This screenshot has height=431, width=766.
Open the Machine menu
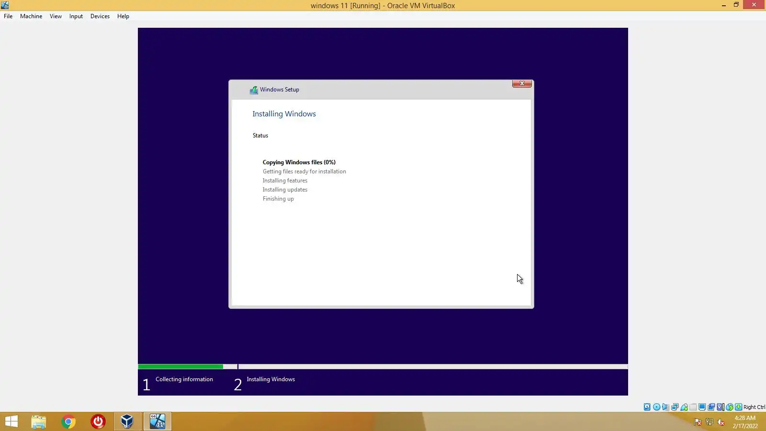pos(31,16)
